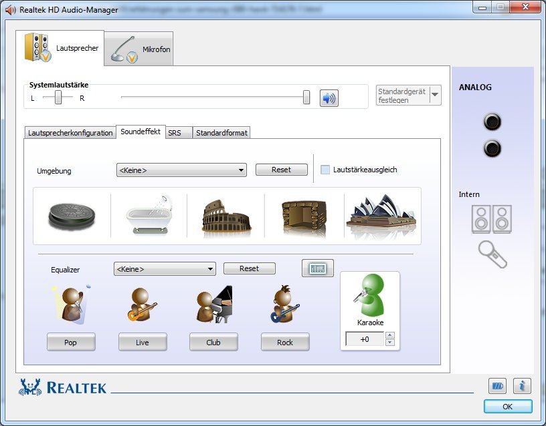Screen dimensions: 546x426
Task: Click the Rock guitarist equalizer icon
Action: pyautogui.click(x=285, y=304)
